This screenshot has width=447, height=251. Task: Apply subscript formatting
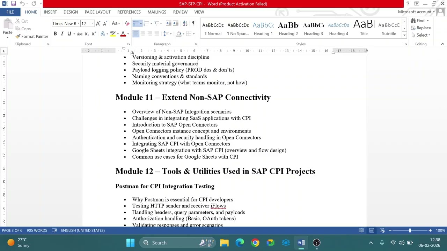(87, 34)
